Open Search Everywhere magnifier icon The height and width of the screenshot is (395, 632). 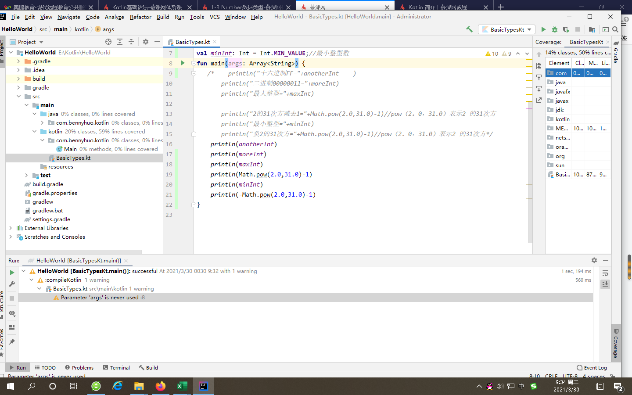(x=615, y=29)
